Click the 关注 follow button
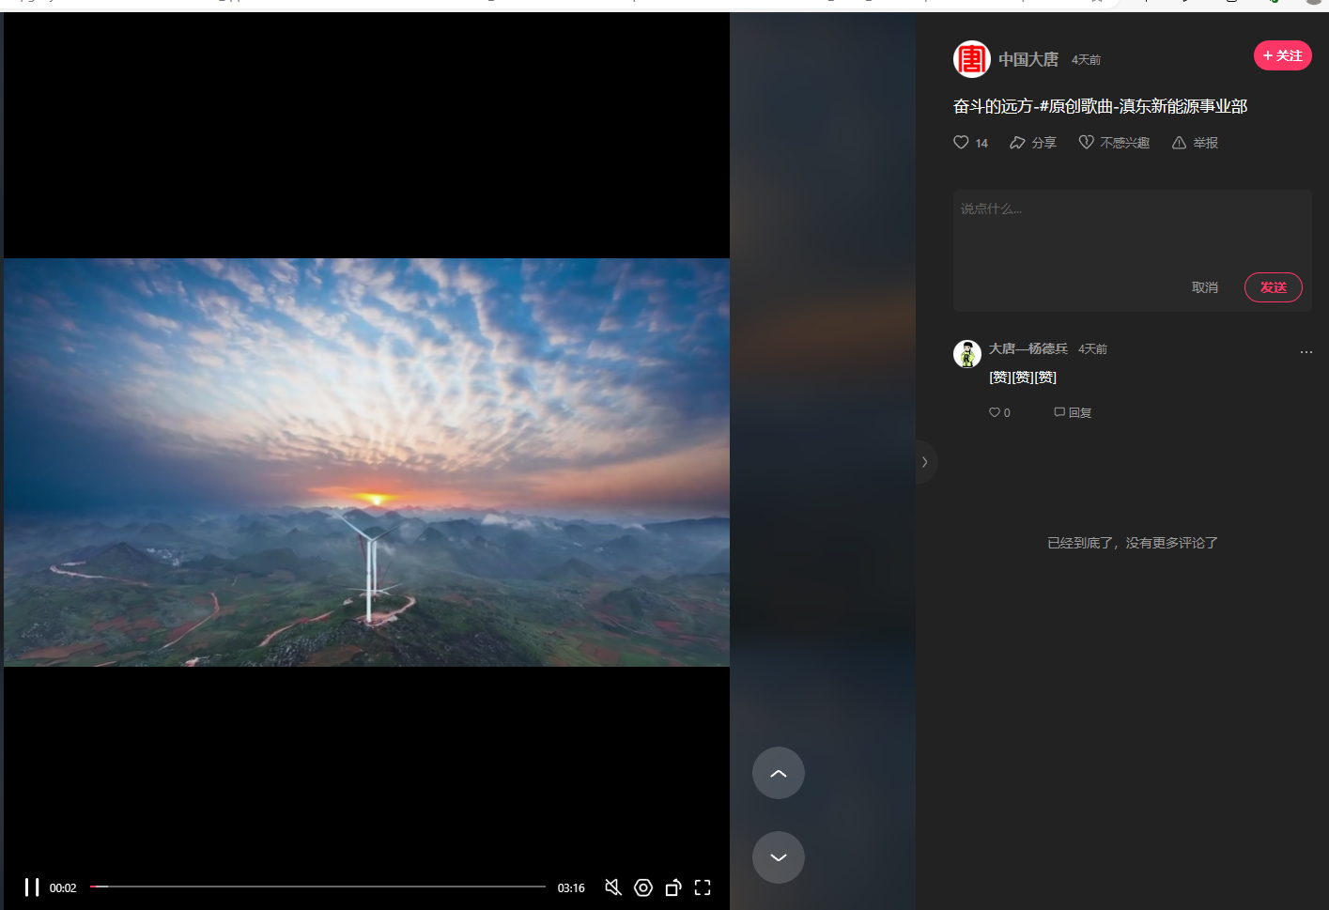The image size is (1329, 910). (1282, 54)
